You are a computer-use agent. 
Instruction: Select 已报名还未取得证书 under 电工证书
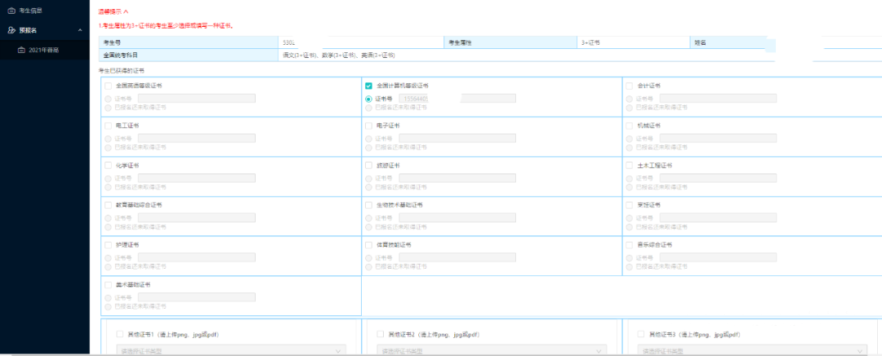point(108,147)
